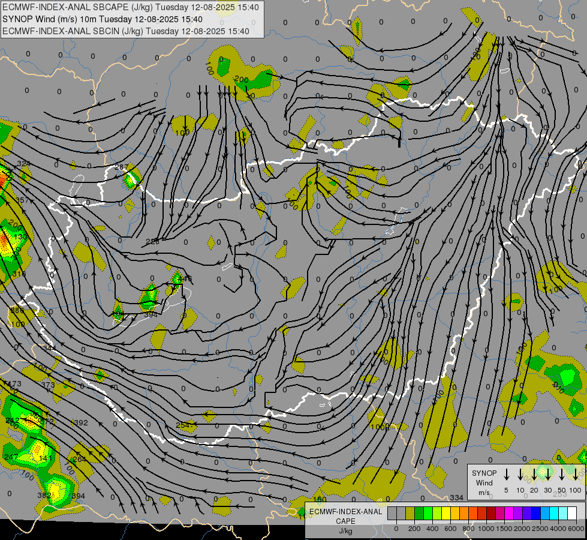
Task: Click the map value 247
Action: [x=11, y=457]
